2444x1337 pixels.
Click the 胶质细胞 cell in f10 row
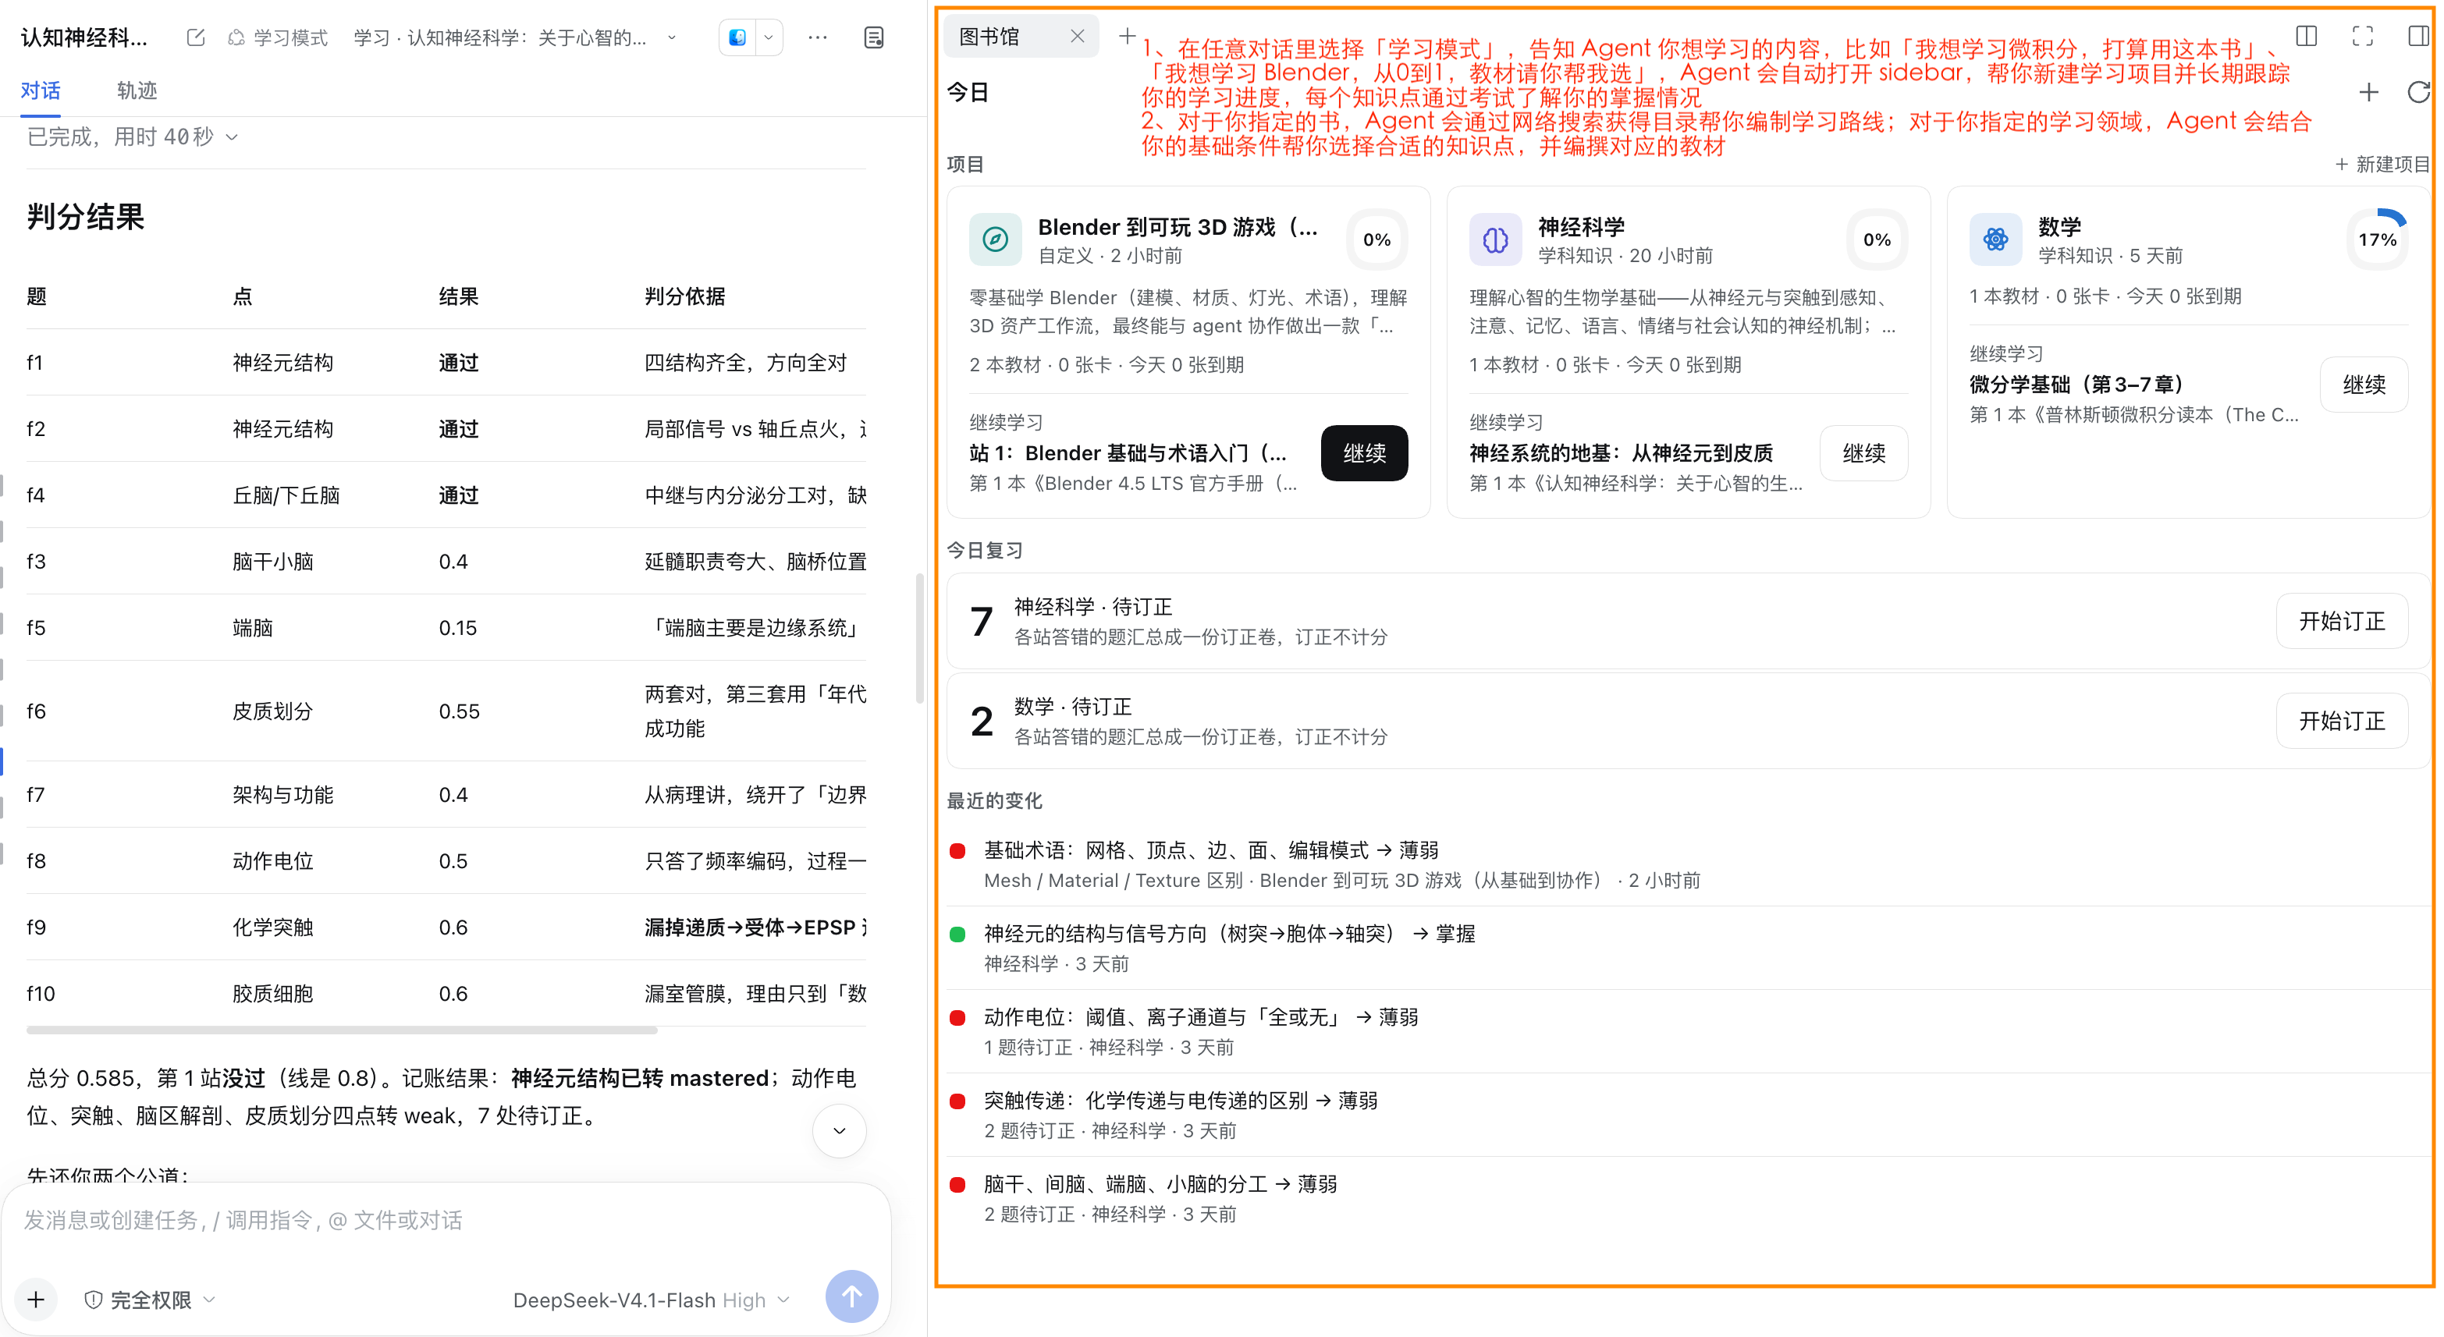tap(272, 994)
